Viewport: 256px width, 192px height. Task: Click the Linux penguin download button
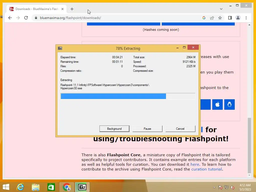pyautogui.click(x=229, y=104)
